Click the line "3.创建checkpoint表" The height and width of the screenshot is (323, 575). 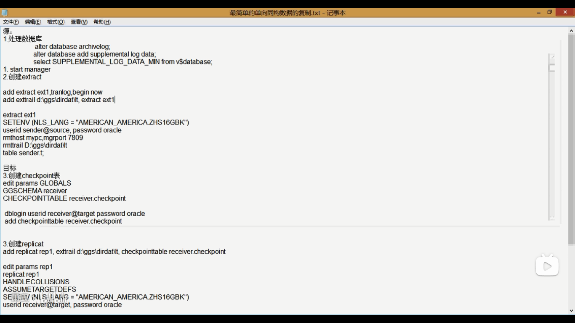tap(32, 175)
